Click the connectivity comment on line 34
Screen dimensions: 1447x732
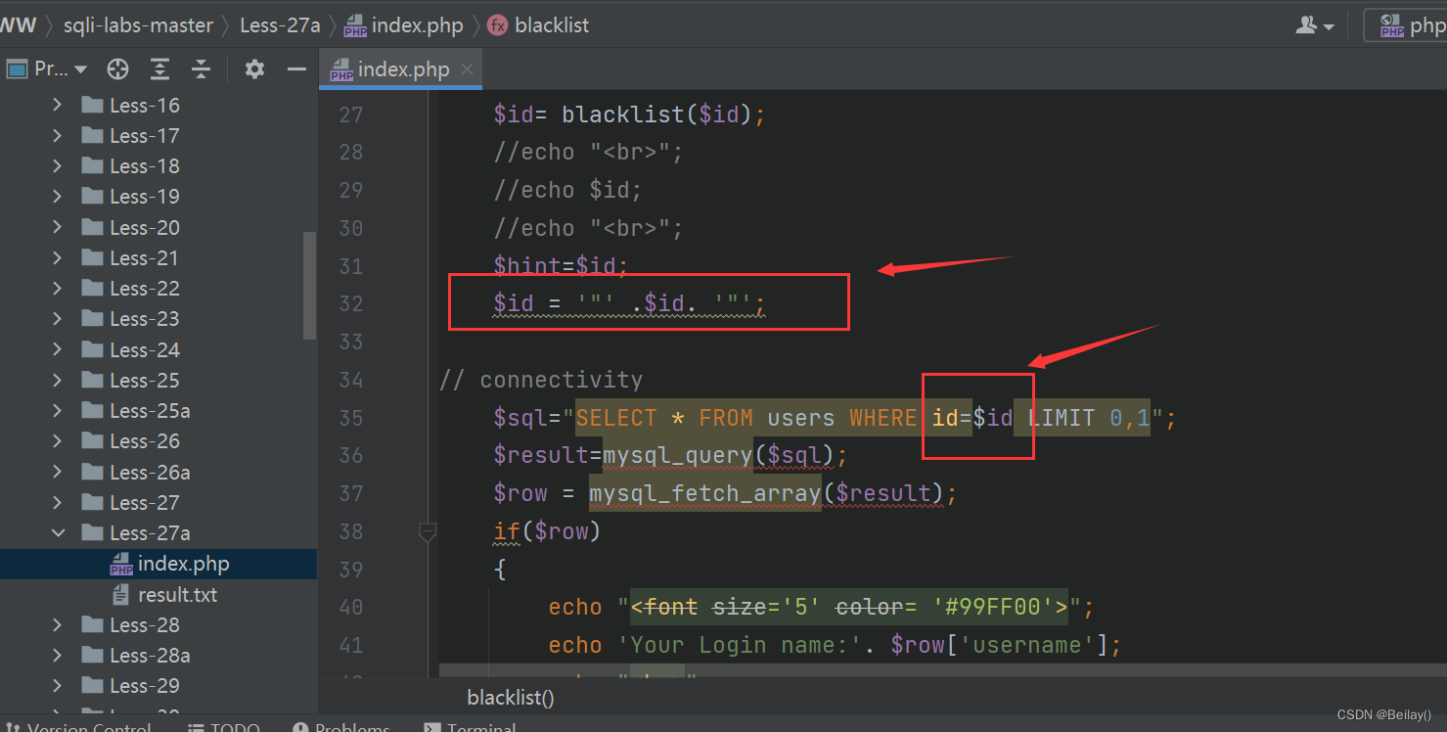point(541,380)
